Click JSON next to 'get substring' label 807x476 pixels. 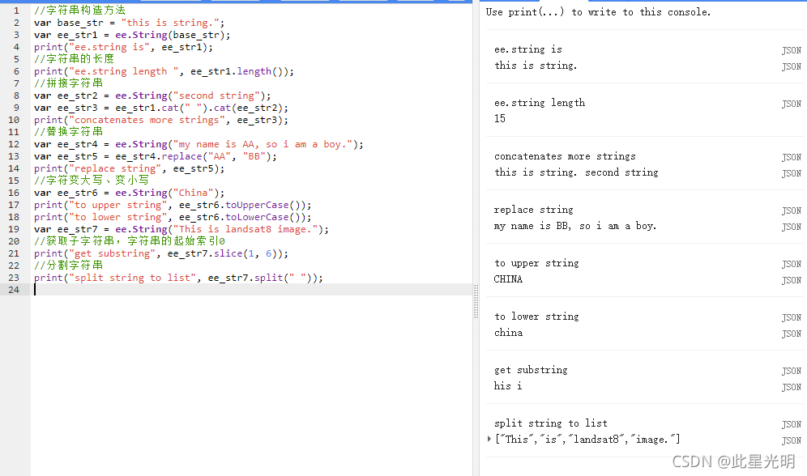tap(791, 371)
